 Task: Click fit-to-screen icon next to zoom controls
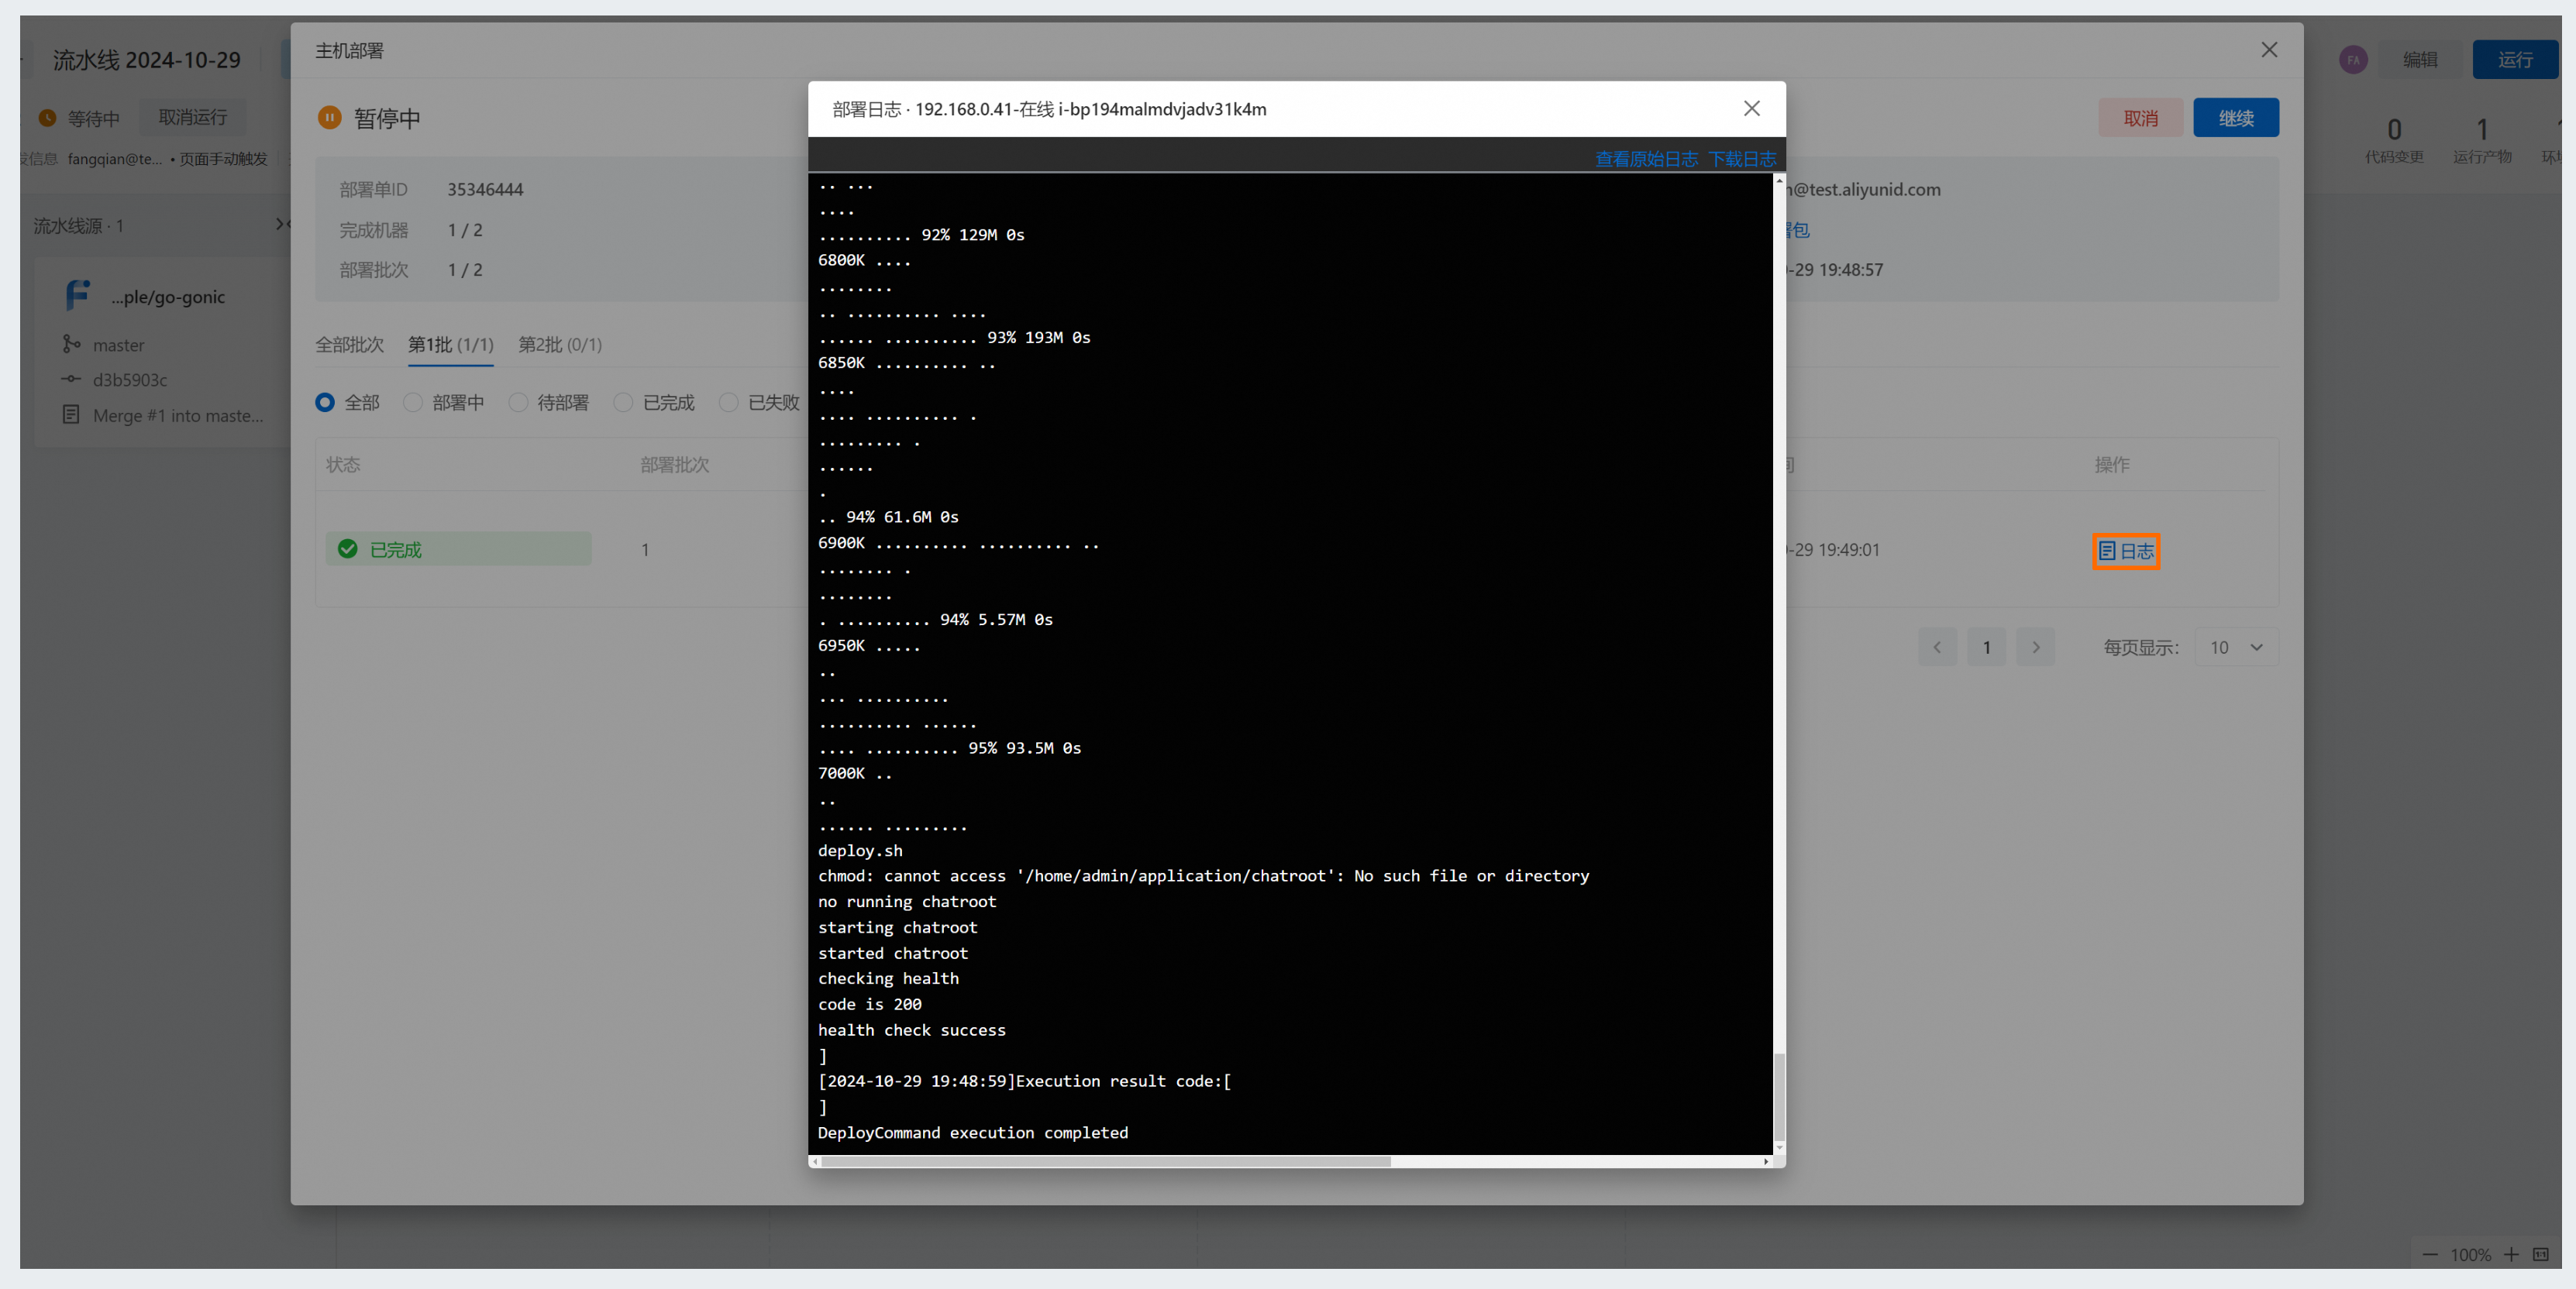coord(2541,1254)
